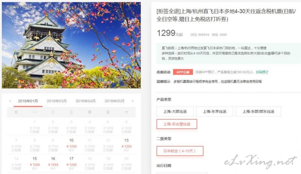Open the 2018年04月 calendar tab
This screenshot has height=174, width=301.
pos(86,101)
